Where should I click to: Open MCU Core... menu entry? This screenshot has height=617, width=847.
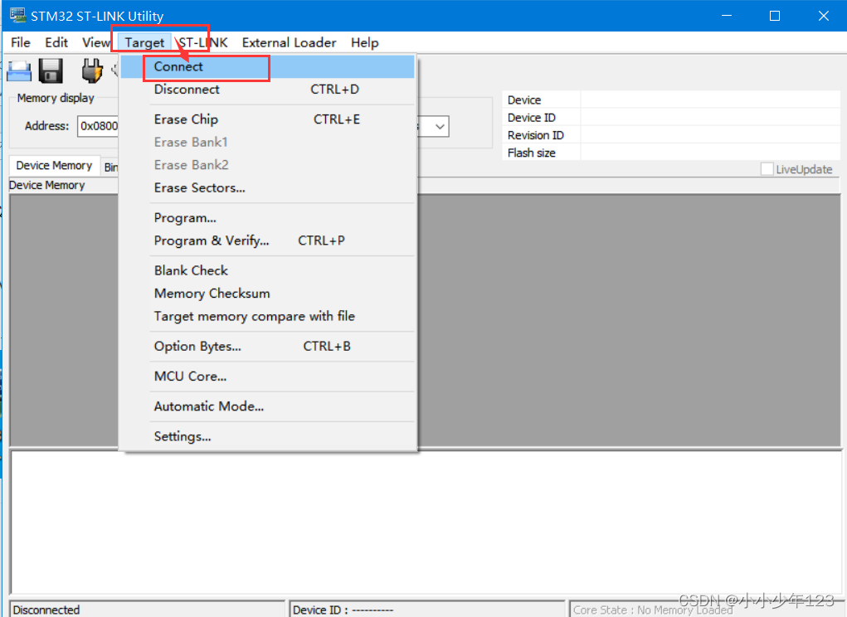point(267,377)
